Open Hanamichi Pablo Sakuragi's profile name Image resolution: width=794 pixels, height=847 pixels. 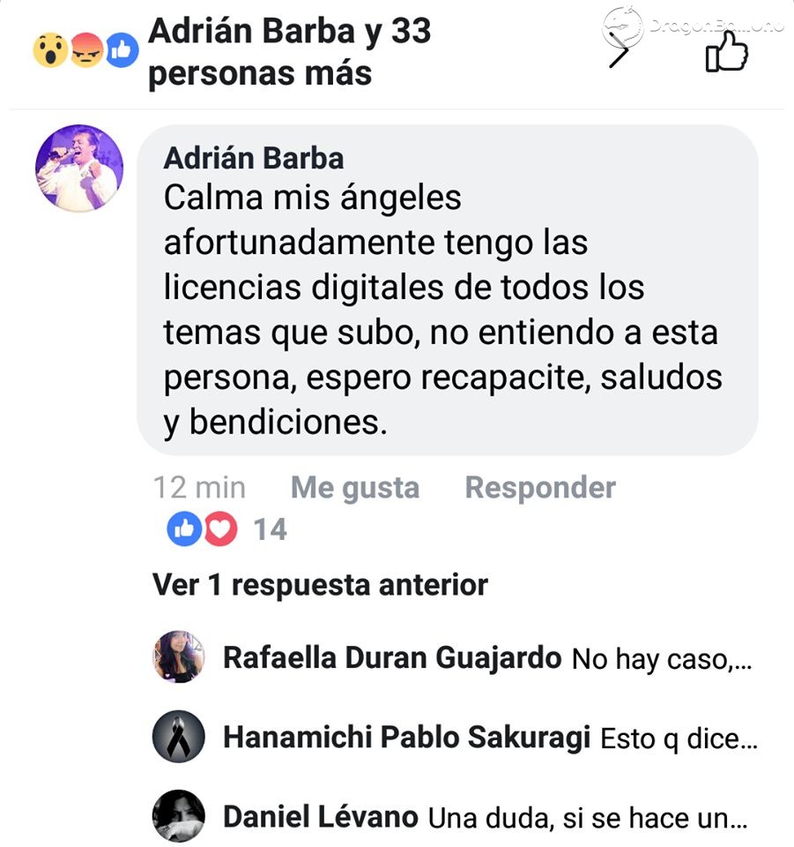click(407, 738)
